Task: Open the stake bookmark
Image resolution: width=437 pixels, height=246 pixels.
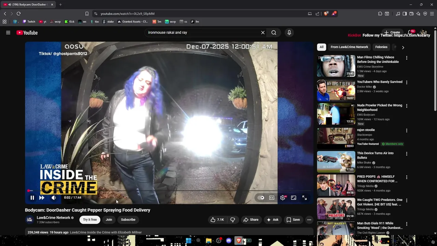Action: pyautogui.click(x=108, y=22)
